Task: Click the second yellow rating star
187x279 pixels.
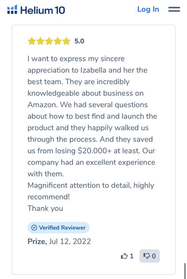Action: [41, 41]
